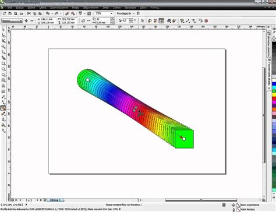The height and width of the screenshot is (212, 276).
Task: Select the Shape tool
Action: click(x=3, y=36)
